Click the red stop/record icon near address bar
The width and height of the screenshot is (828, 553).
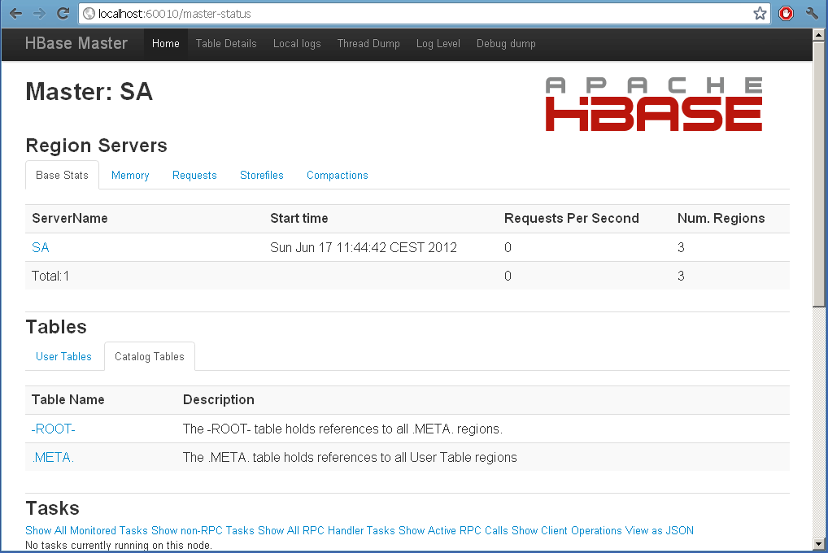click(786, 13)
